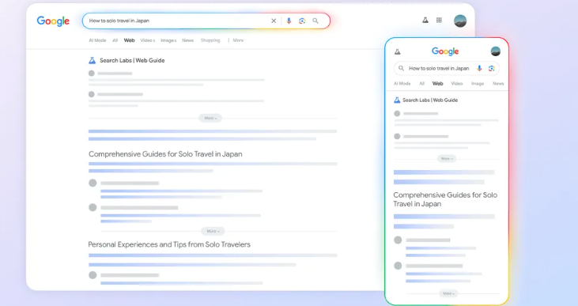578x306 pixels.
Task: Click the magnifier search icon on desktop
Action: pyautogui.click(x=315, y=21)
